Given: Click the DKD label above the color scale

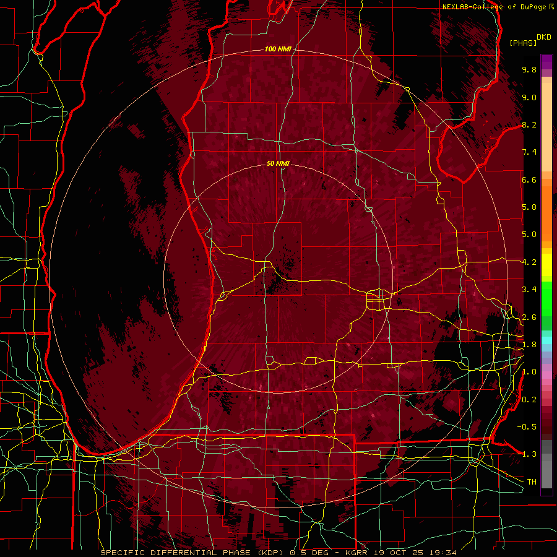Looking at the screenshot, I should tap(544, 37).
